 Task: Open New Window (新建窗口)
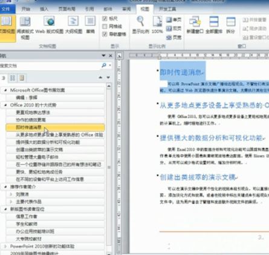click(x=195, y=25)
